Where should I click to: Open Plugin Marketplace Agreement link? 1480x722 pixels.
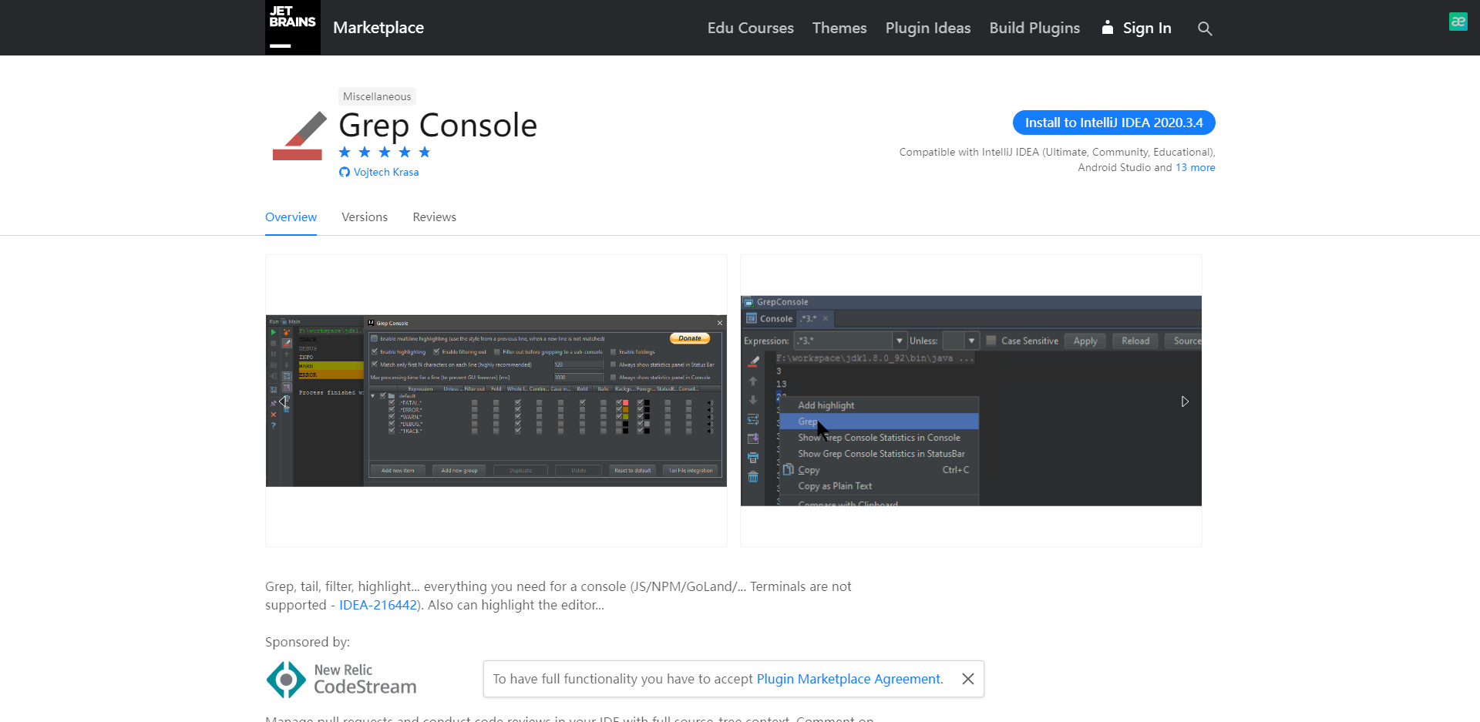pyautogui.click(x=849, y=679)
